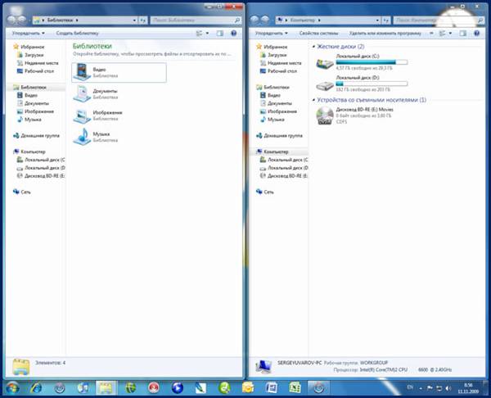Click disk D: free space usage bar
Image resolution: width=491 pixels, height=398 pixels.
[372, 84]
